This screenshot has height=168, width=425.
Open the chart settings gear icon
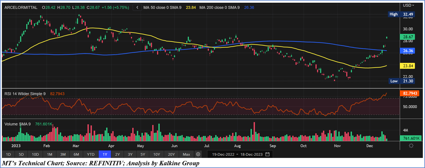(x=198, y=154)
